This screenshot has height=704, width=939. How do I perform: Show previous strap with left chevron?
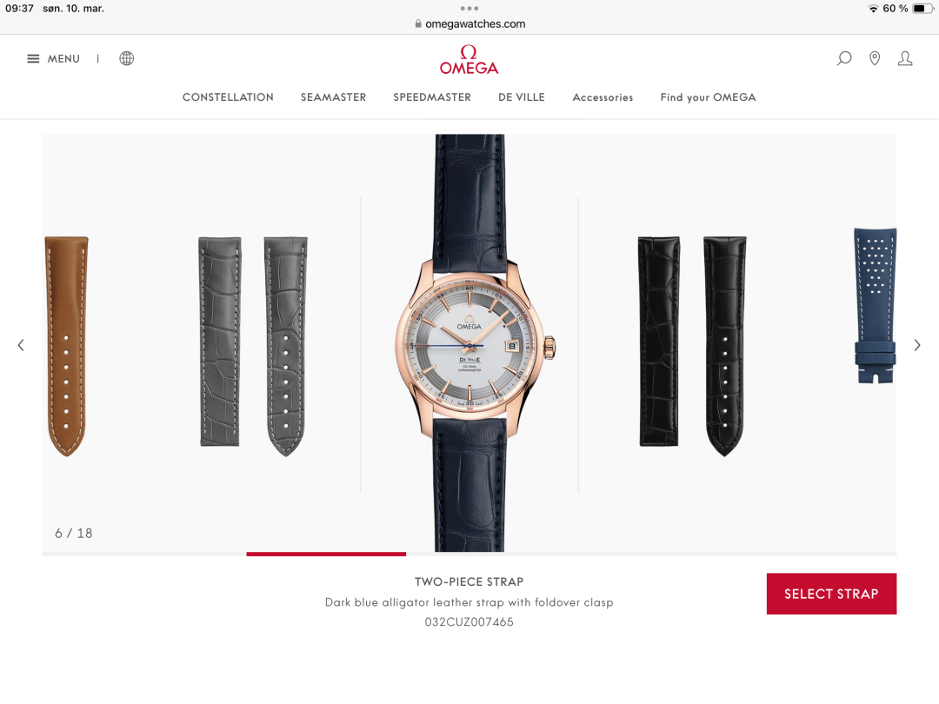(x=21, y=345)
